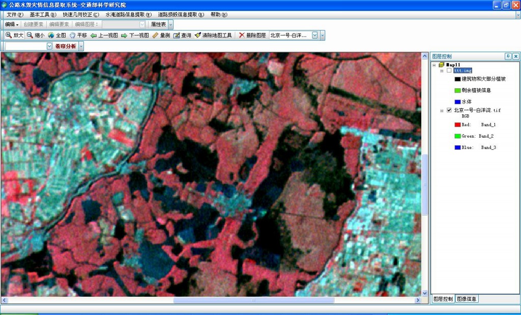Viewport: 521px width, 315px height.
Task: Open the 水淹道路信息提取 menu
Action: (128, 15)
